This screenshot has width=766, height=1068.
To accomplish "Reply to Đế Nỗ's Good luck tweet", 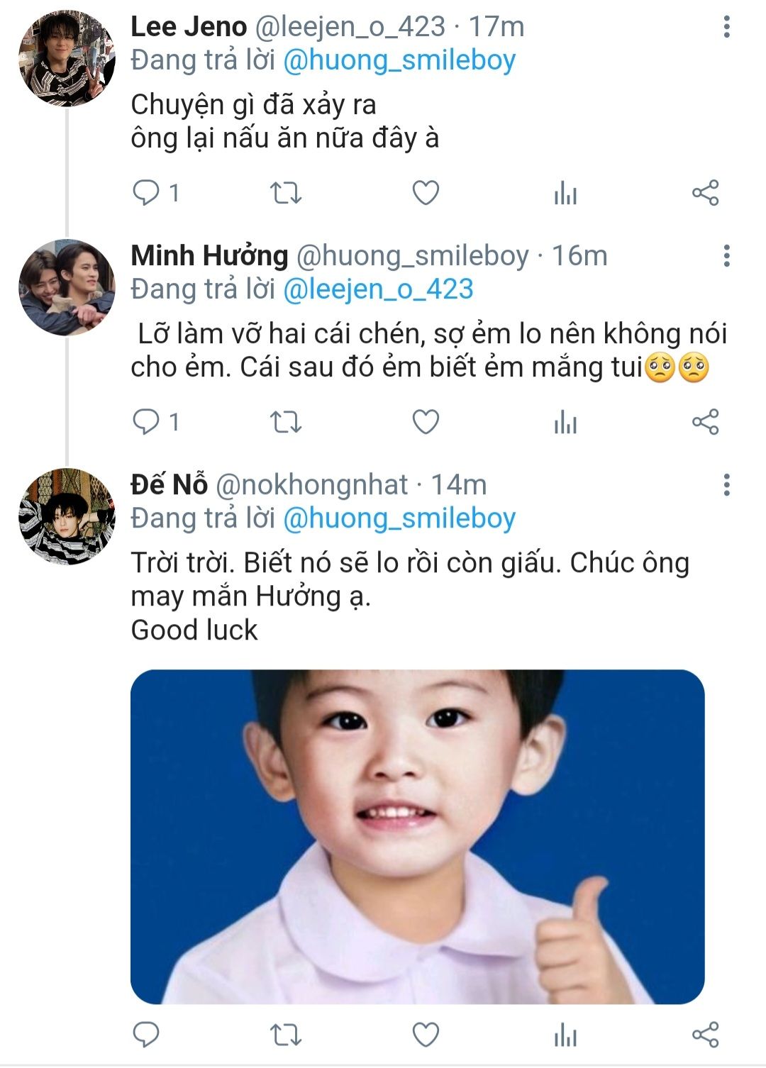I will [147, 1035].
